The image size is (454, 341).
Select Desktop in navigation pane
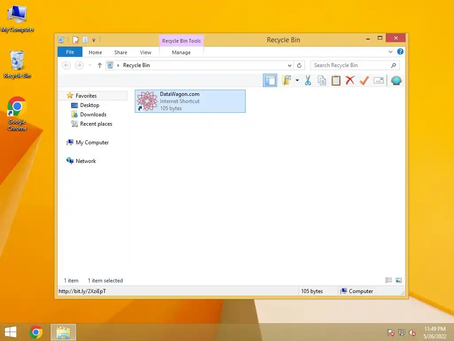click(90, 105)
